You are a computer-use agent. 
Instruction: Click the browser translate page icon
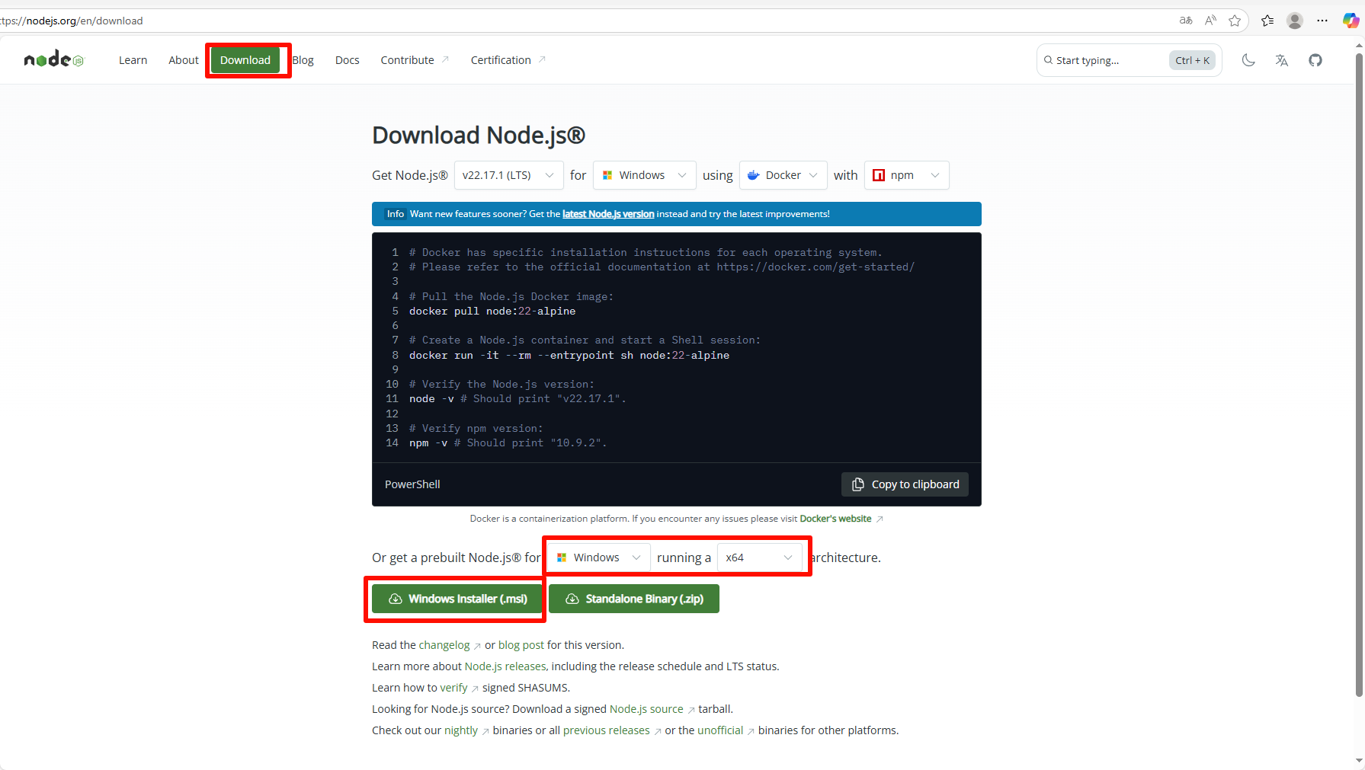point(1186,21)
